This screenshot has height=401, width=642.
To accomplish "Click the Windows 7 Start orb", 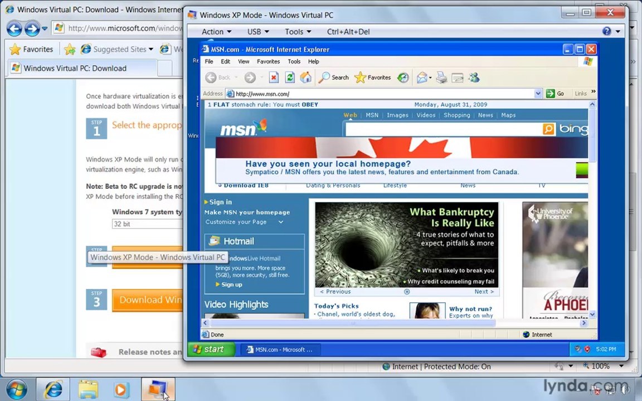I will (17, 389).
